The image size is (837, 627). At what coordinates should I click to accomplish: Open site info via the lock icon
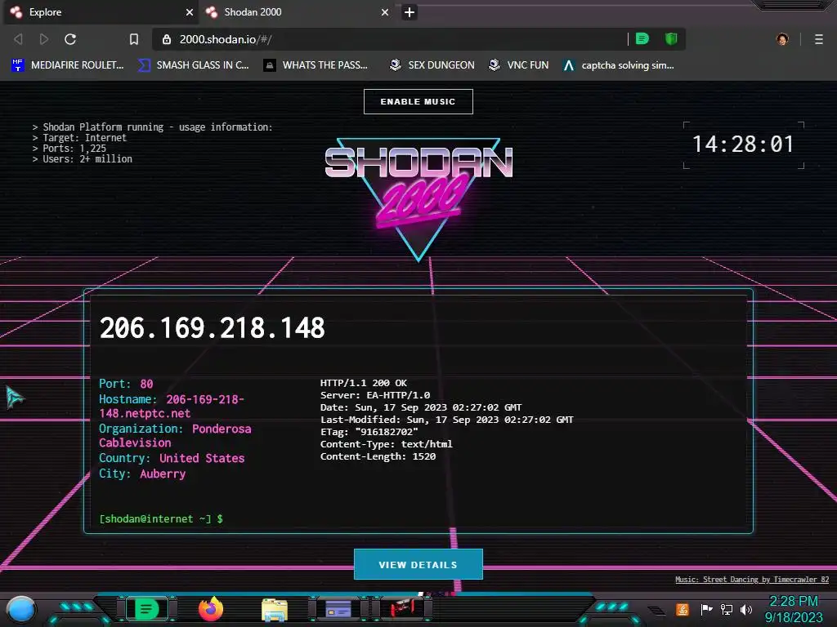(x=167, y=39)
